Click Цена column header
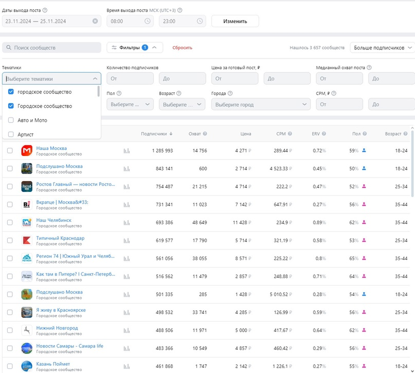This screenshot has width=415, height=373. click(x=246, y=134)
